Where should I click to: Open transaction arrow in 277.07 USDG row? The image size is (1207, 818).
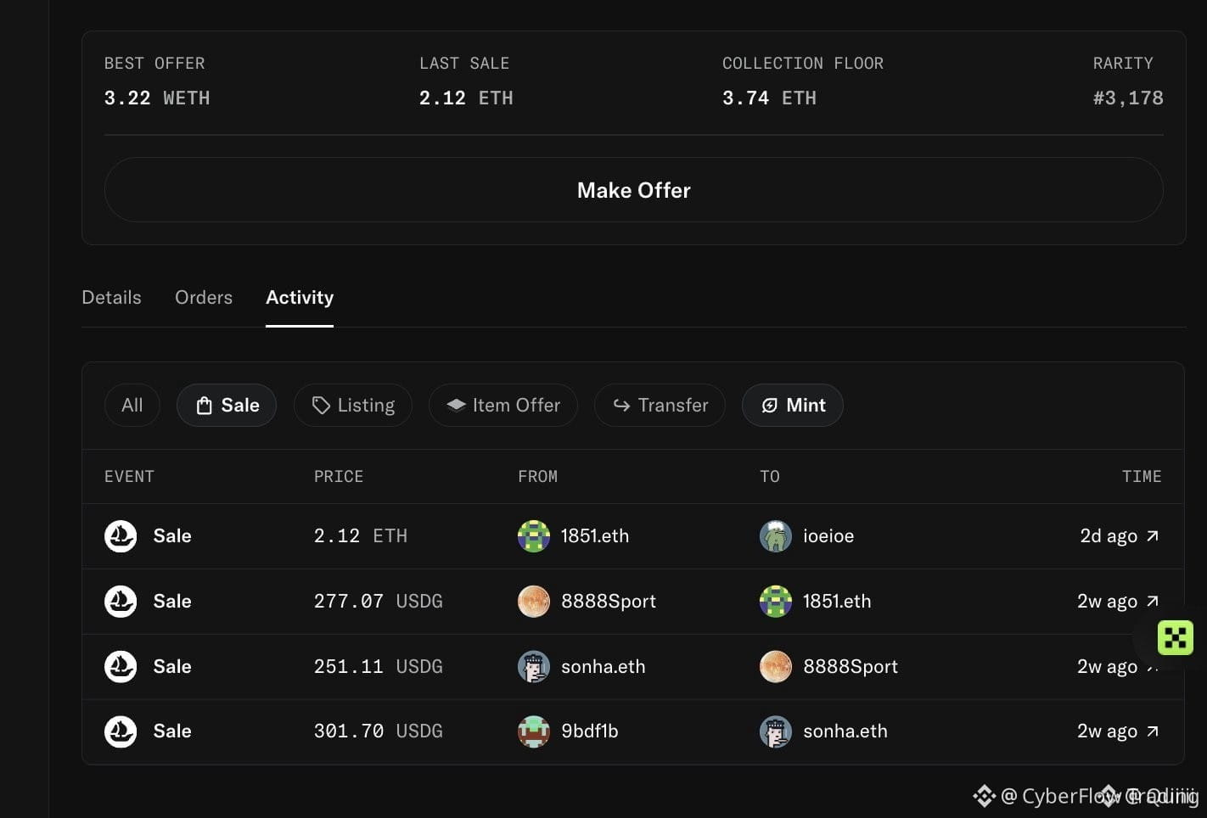point(1153,602)
